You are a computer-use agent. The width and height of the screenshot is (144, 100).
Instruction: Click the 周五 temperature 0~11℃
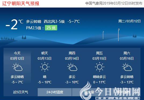point(99,82)
